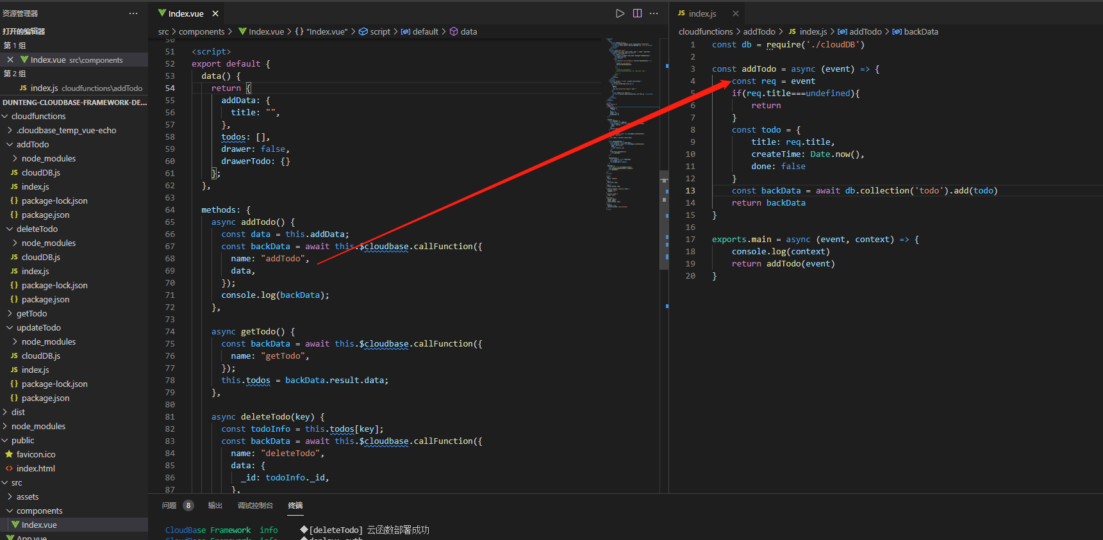Click 'cloudfunctions' in right breadcrumb
1103x540 pixels.
click(x=706, y=31)
